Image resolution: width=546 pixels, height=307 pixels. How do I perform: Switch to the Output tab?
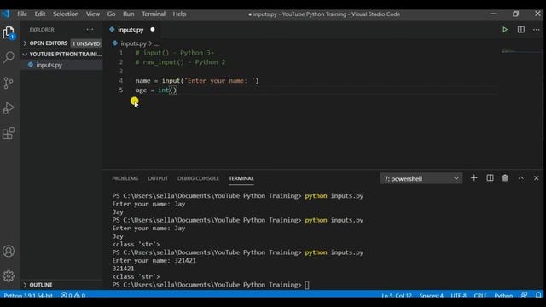coord(158,178)
